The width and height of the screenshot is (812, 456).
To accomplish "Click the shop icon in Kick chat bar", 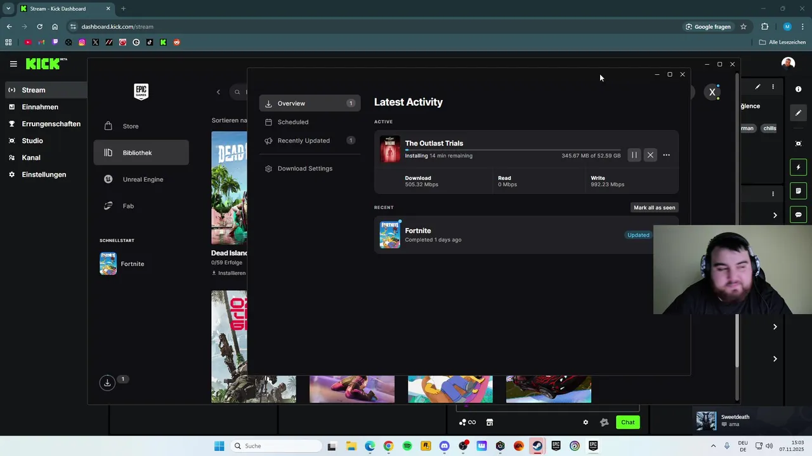I will pos(490,422).
